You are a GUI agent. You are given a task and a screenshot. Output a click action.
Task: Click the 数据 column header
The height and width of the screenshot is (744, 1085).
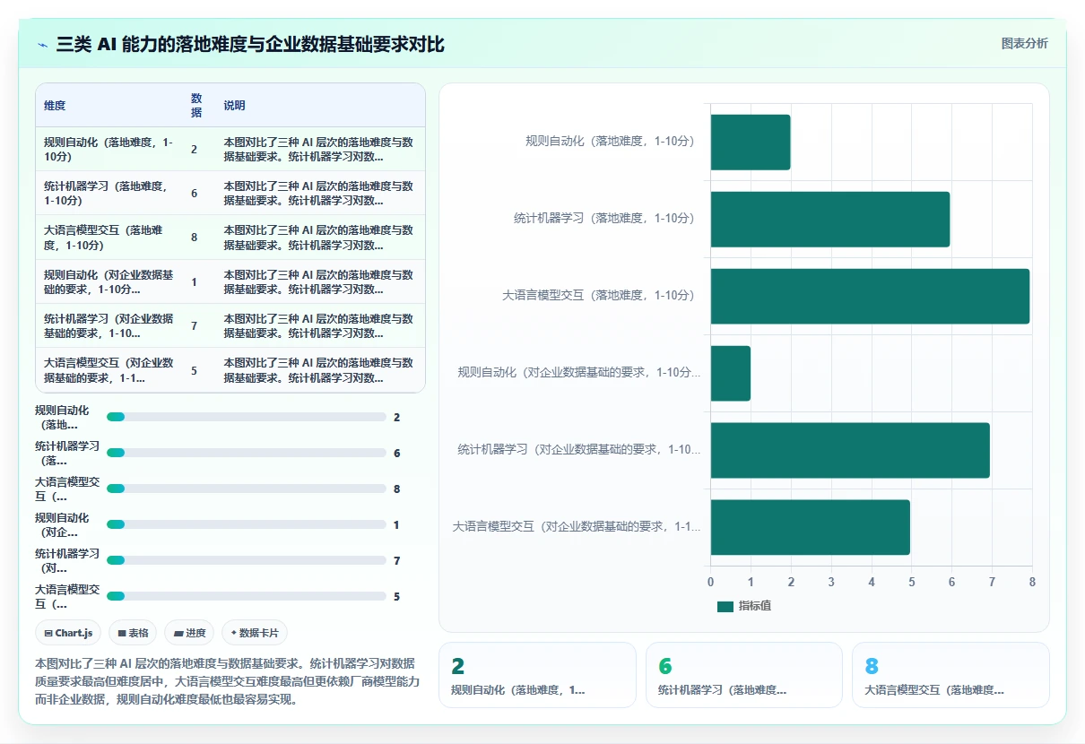coord(196,106)
